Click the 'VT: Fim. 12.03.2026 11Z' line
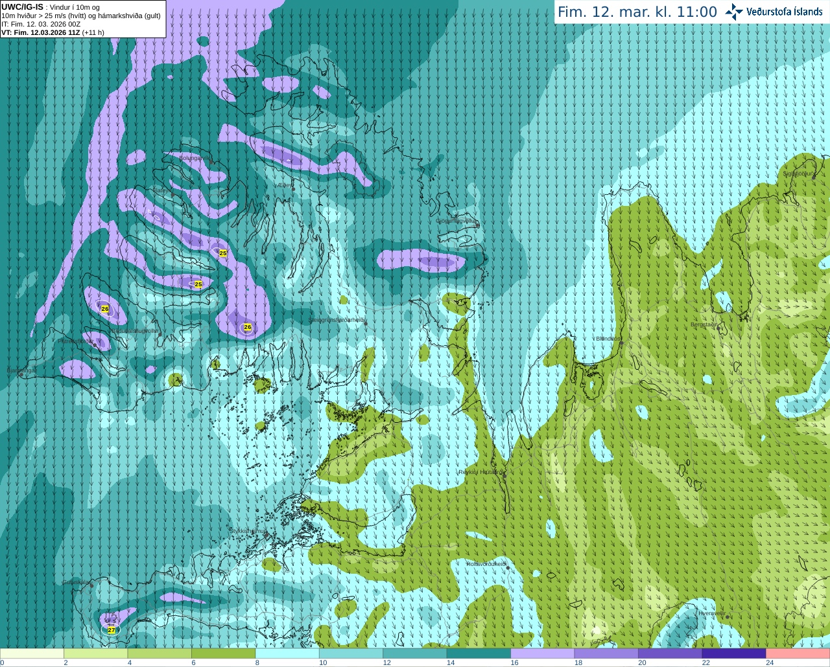This screenshot has height=667, width=830. click(x=40, y=32)
